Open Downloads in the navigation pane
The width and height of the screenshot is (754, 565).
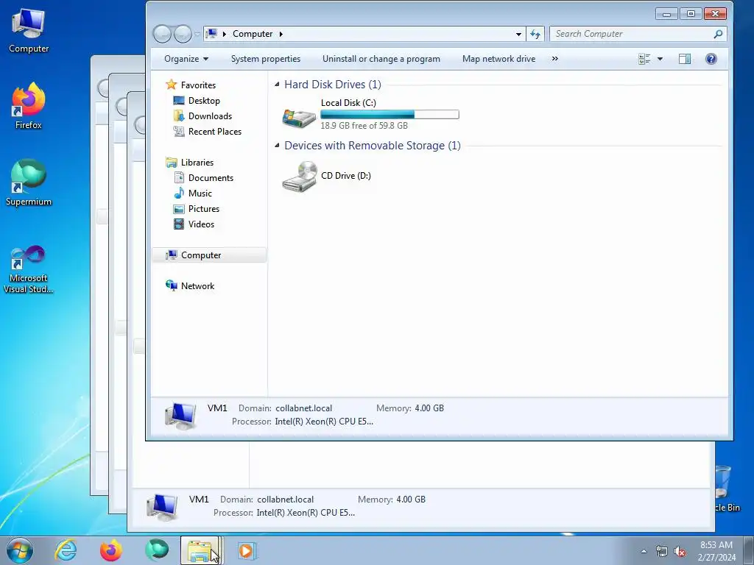[x=210, y=116]
